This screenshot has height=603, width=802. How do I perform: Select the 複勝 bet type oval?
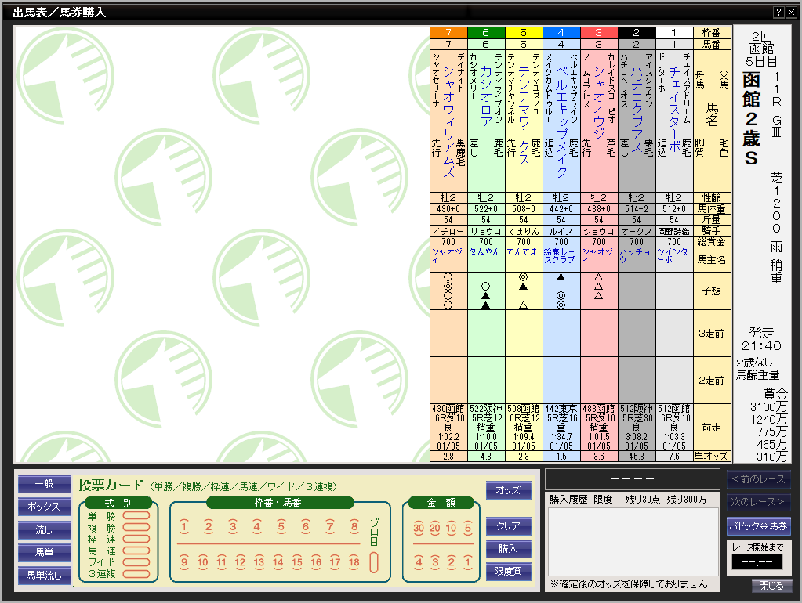[136, 527]
